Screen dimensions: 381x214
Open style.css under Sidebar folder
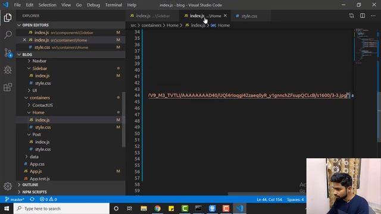click(x=43, y=83)
